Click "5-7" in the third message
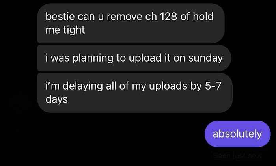The height and width of the screenshot is (166, 276). point(213,86)
